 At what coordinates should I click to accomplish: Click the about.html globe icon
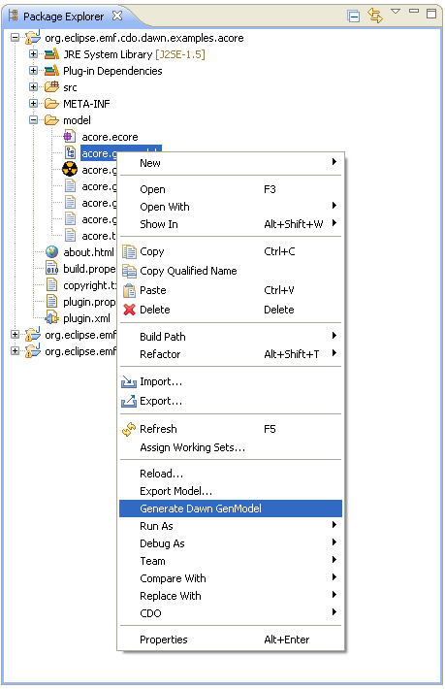pos(51,251)
